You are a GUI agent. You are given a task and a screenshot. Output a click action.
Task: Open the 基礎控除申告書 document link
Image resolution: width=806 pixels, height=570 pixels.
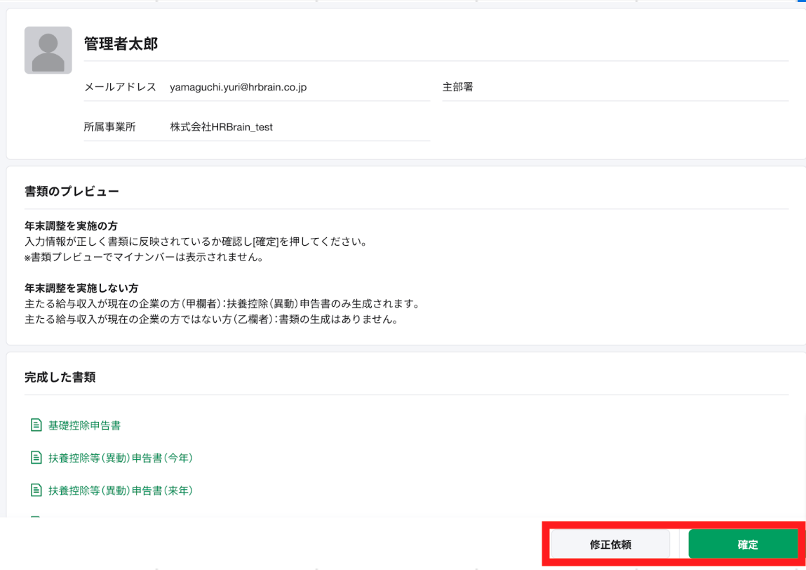84,425
